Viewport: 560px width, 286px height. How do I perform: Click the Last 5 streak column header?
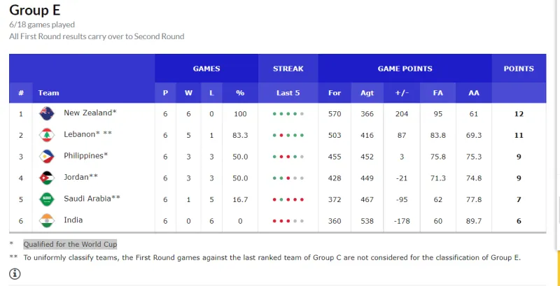point(288,93)
